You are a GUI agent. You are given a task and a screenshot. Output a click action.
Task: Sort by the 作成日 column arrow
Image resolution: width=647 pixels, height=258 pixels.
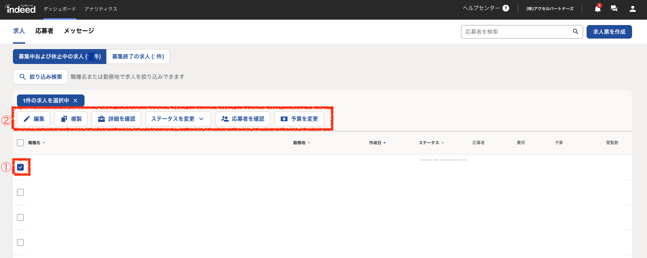(385, 143)
